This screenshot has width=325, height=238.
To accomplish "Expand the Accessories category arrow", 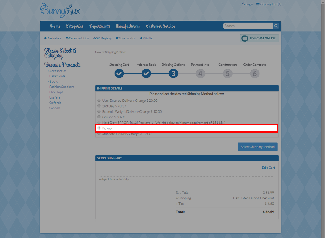I will click(48, 71).
